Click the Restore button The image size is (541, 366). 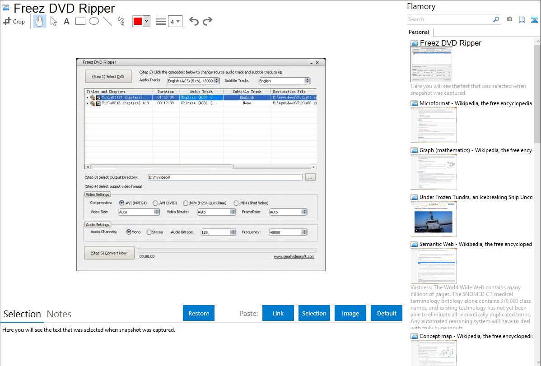pyautogui.click(x=199, y=313)
